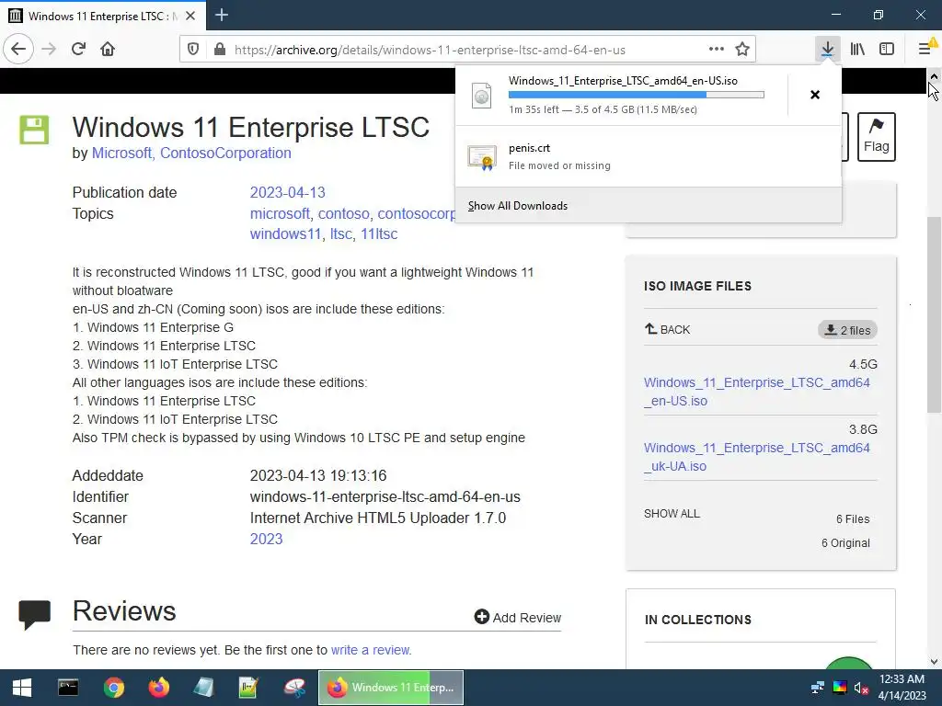Click the forward navigation arrow
This screenshot has width=942, height=706.
[49, 50]
